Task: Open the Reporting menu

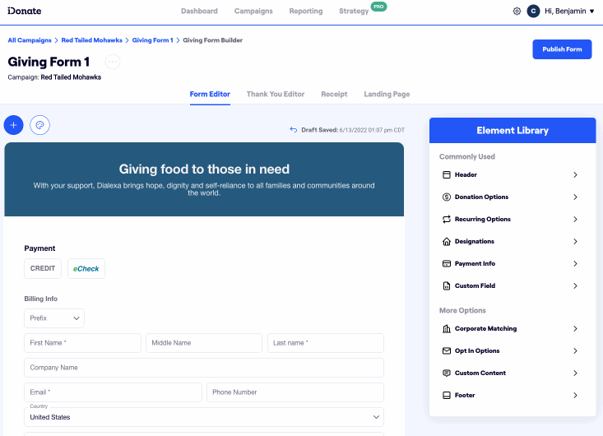Action: point(306,12)
